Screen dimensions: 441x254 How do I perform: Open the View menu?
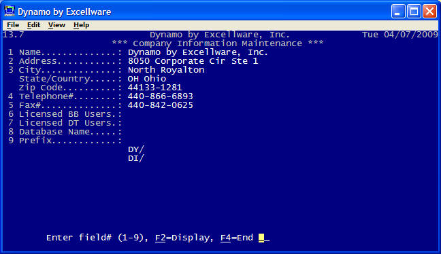(56, 25)
